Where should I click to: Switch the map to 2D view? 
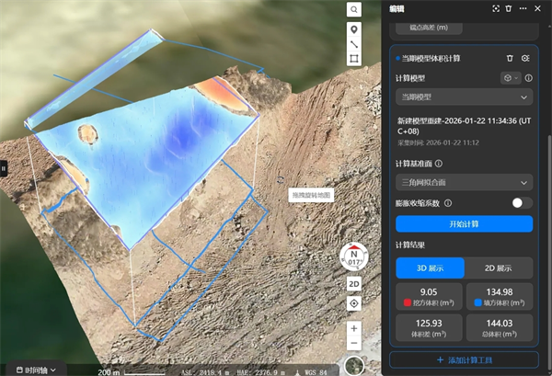354,284
